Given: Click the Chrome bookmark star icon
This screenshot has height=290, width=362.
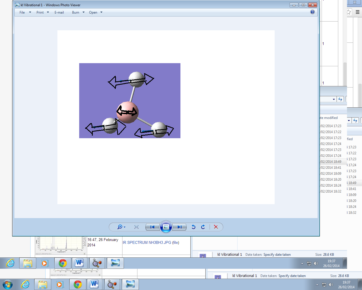Looking at the screenshot, I should pyautogui.click(x=349, y=12).
